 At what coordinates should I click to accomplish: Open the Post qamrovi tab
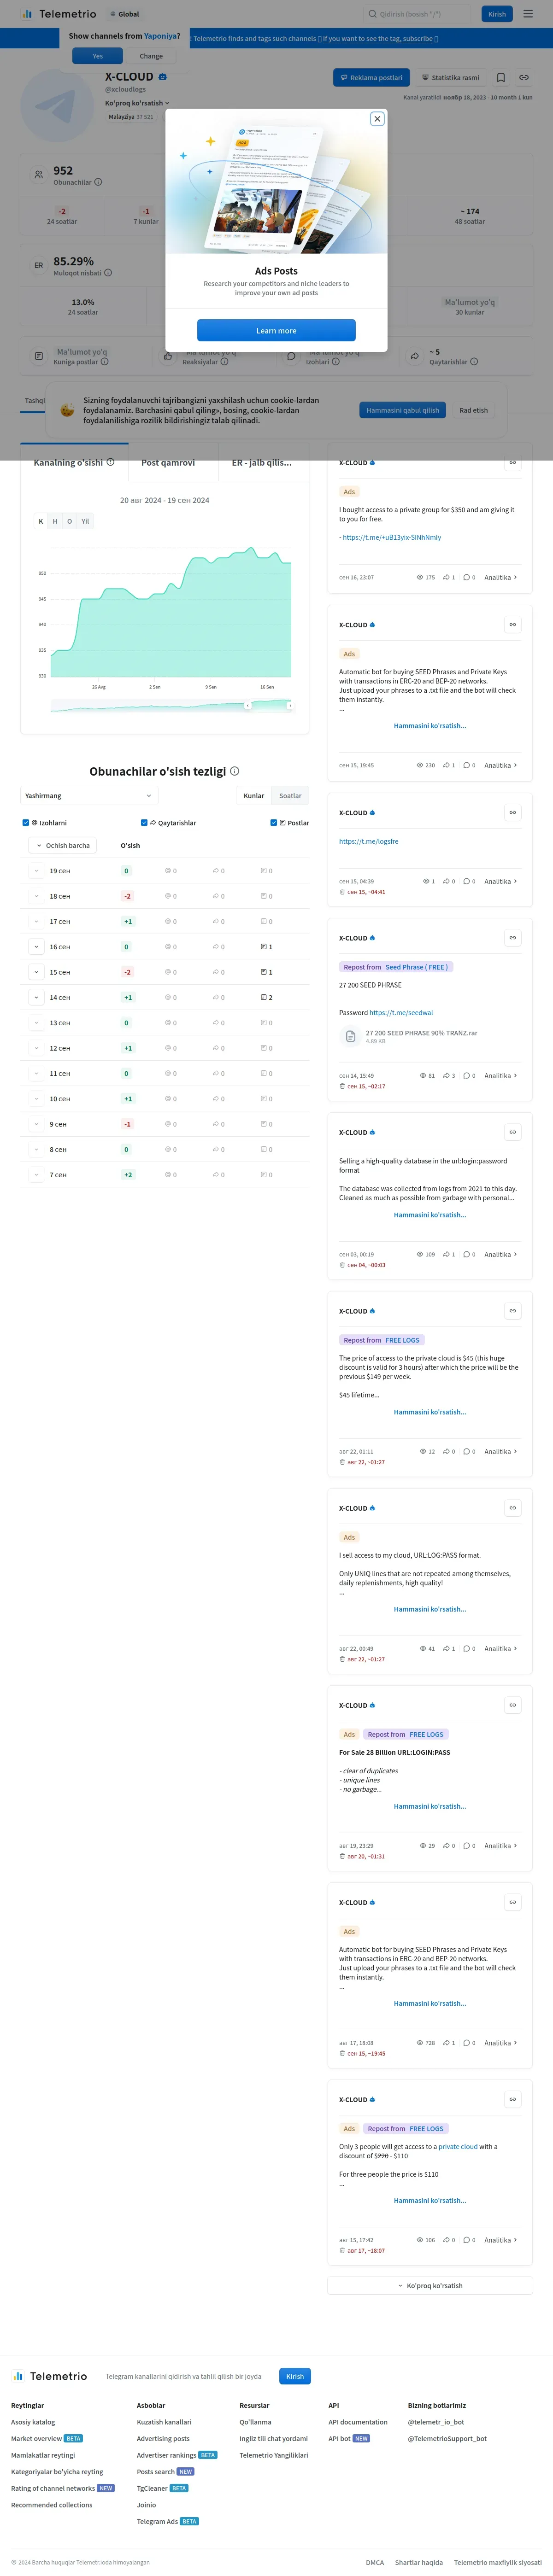168,463
